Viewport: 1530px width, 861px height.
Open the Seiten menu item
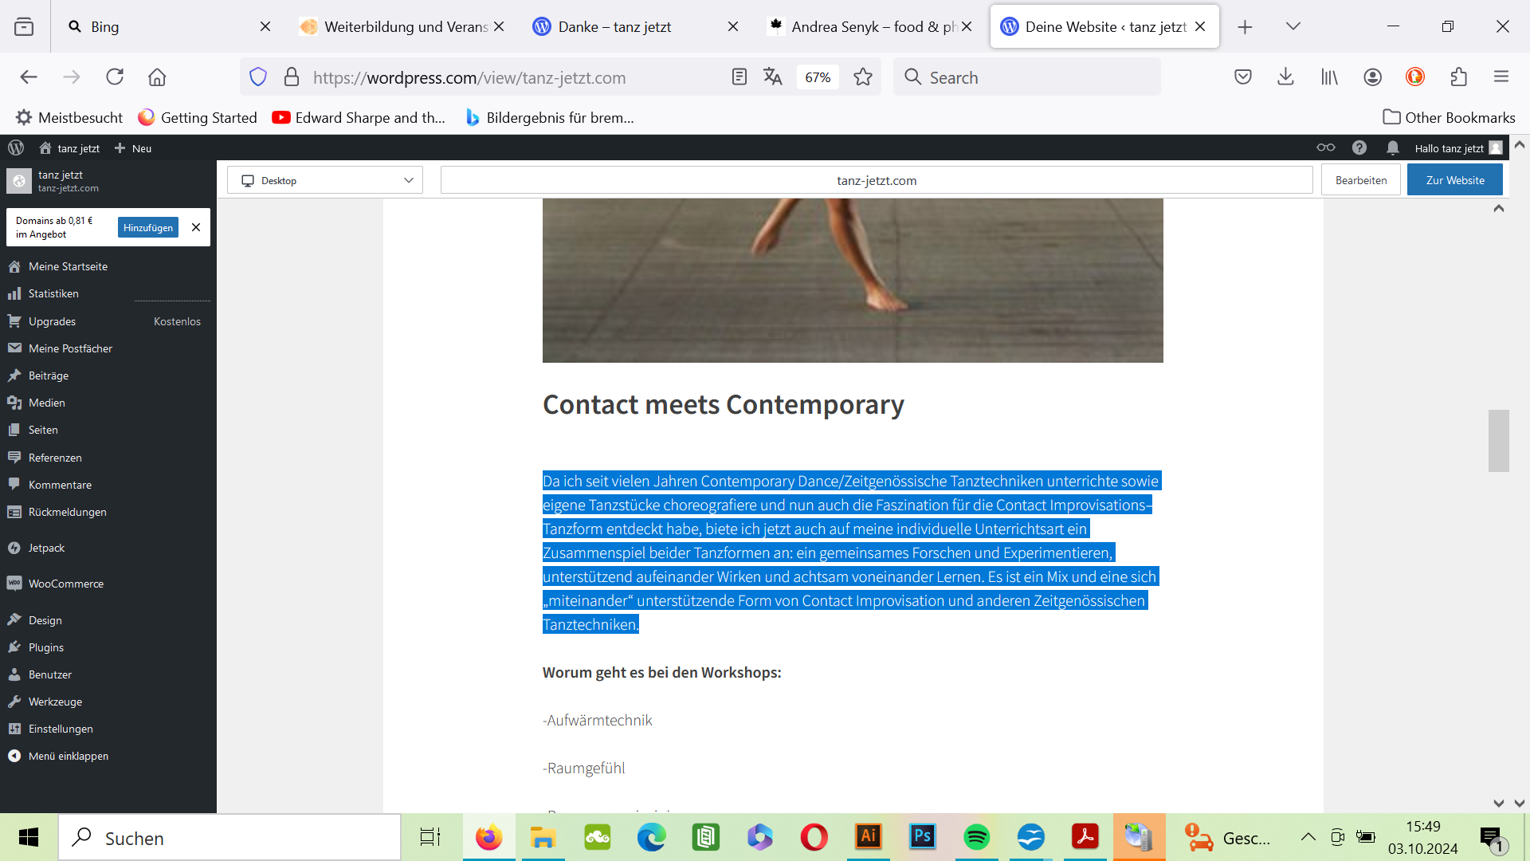tap(43, 430)
